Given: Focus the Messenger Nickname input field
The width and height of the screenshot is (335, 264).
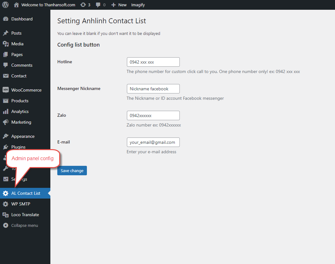Looking at the screenshot, I should tap(153, 89).
